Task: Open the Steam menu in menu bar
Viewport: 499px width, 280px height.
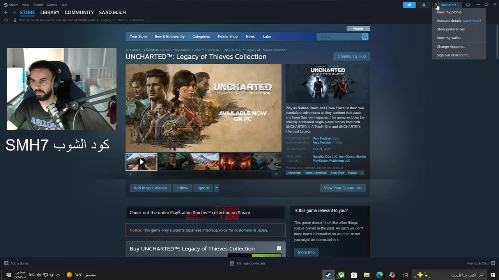Action: [14, 5]
